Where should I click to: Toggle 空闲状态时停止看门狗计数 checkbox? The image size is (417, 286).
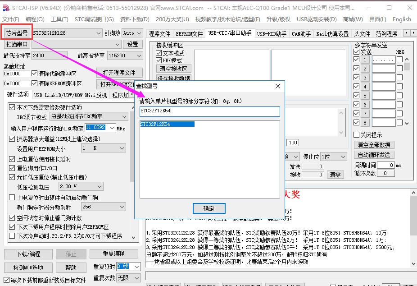(12, 218)
